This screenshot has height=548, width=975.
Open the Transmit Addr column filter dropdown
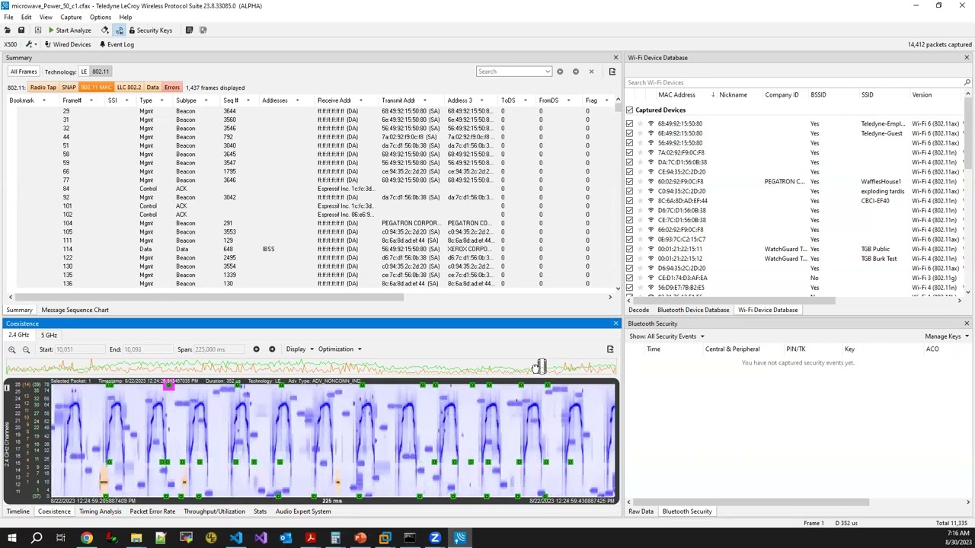click(425, 100)
